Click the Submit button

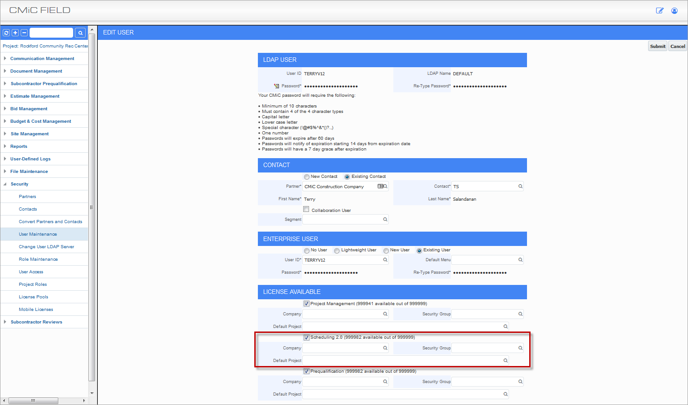(x=658, y=46)
